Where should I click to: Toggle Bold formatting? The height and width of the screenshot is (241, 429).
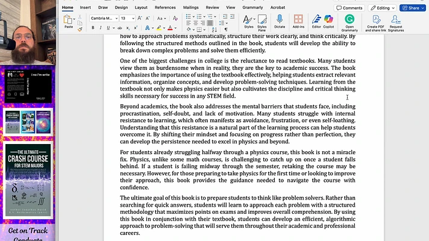click(x=93, y=28)
